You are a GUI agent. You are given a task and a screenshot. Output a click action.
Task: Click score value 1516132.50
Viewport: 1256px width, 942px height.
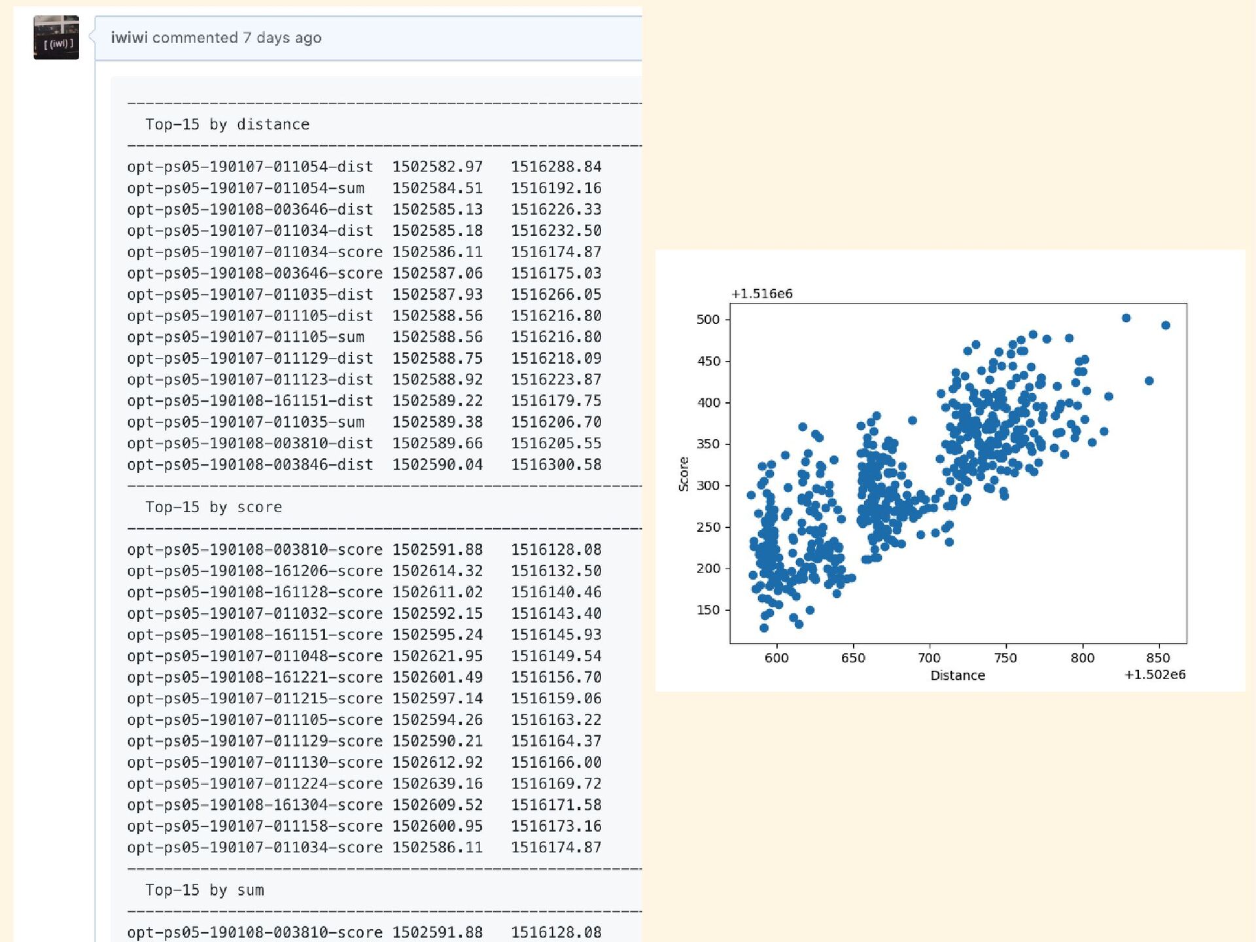pyautogui.click(x=556, y=571)
